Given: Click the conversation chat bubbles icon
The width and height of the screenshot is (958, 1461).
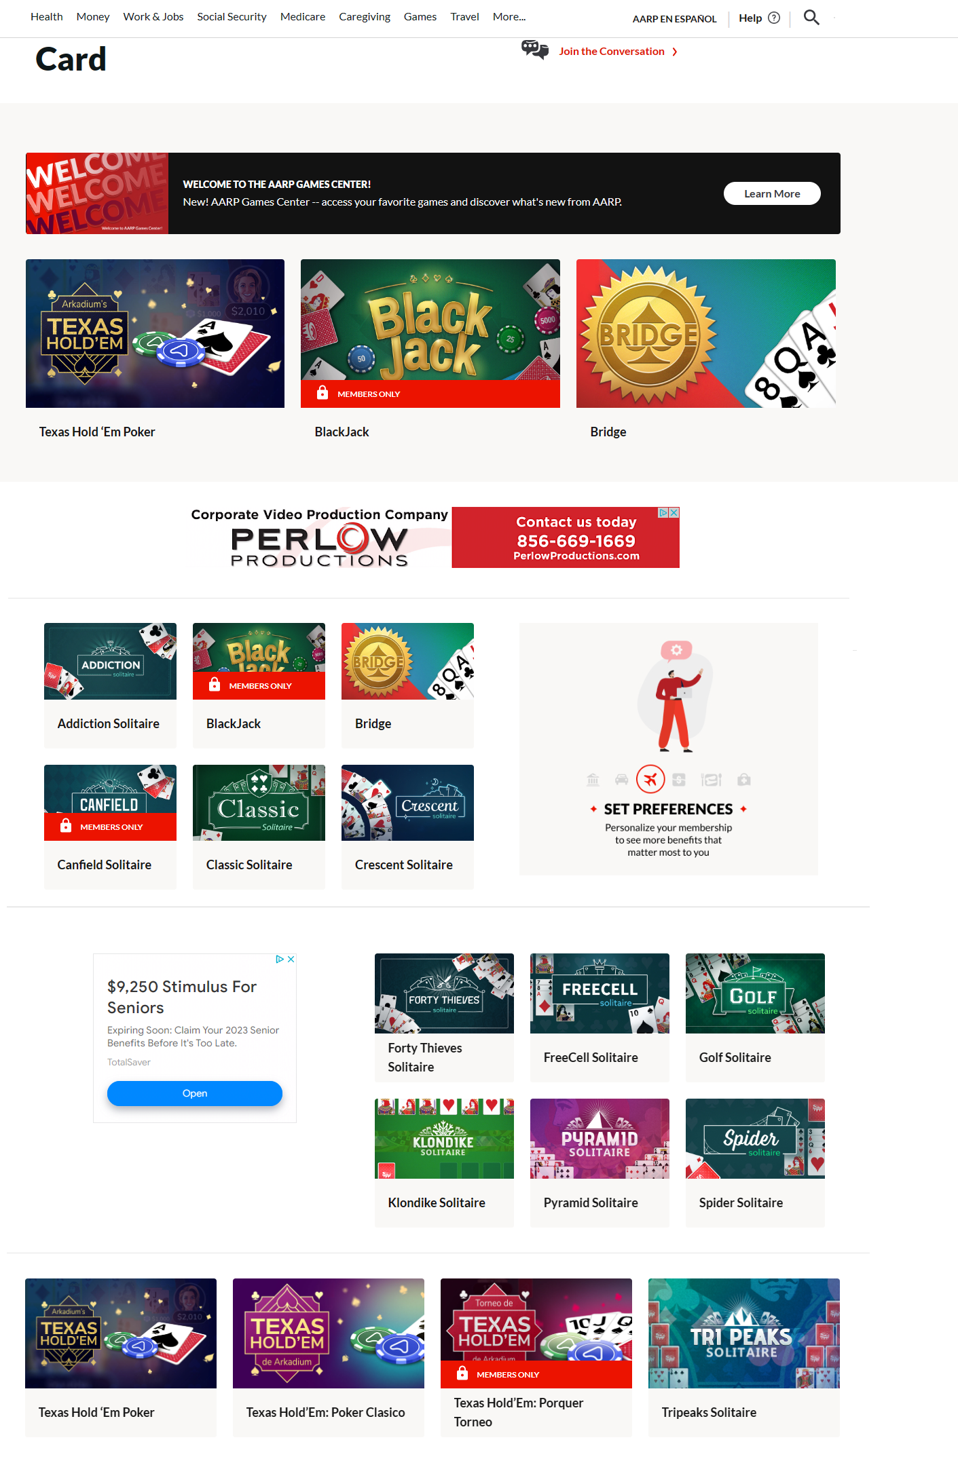Looking at the screenshot, I should point(535,50).
